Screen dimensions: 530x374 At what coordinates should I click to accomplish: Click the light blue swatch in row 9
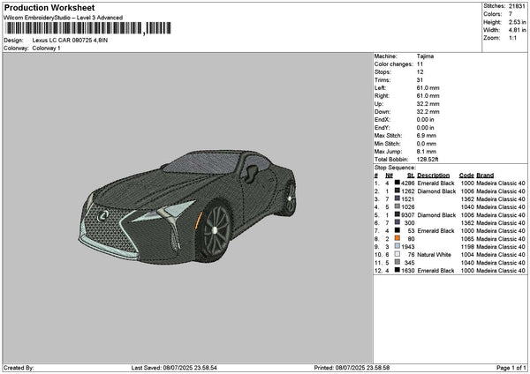(397, 246)
